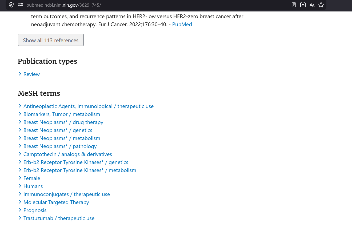Expand Camptothecin / analogs & derivatives

tap(67, 154)
